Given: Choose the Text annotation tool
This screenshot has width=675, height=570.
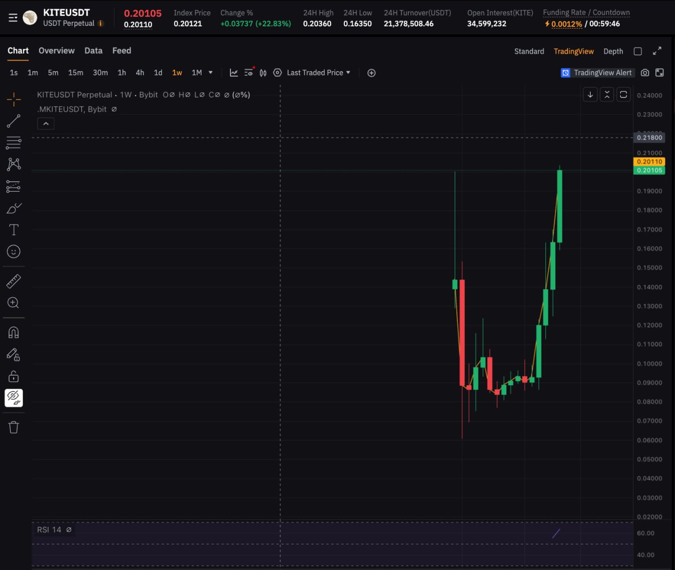Looking at the screenshot, I should (x=14, y=230).
